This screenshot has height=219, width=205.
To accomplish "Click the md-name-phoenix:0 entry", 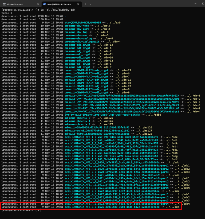I will point(77,118).
